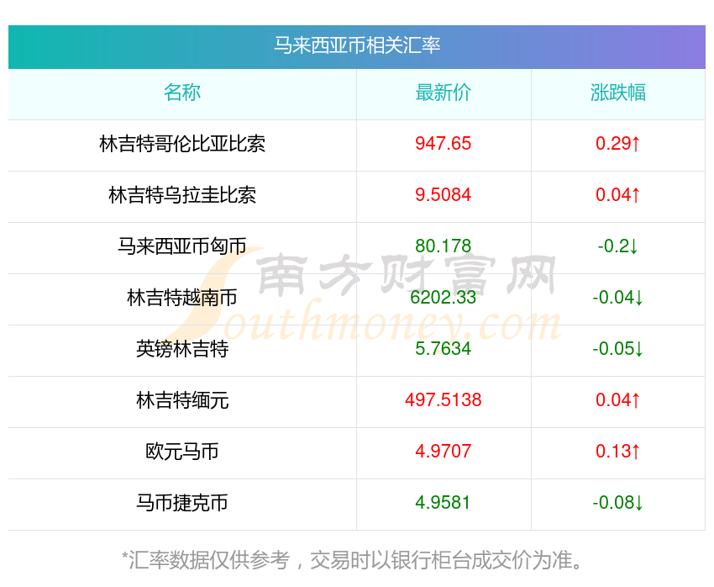Viewport: 714px width, 587px height.
Task: Click the row name 马币捷克币
Action: 182,503
